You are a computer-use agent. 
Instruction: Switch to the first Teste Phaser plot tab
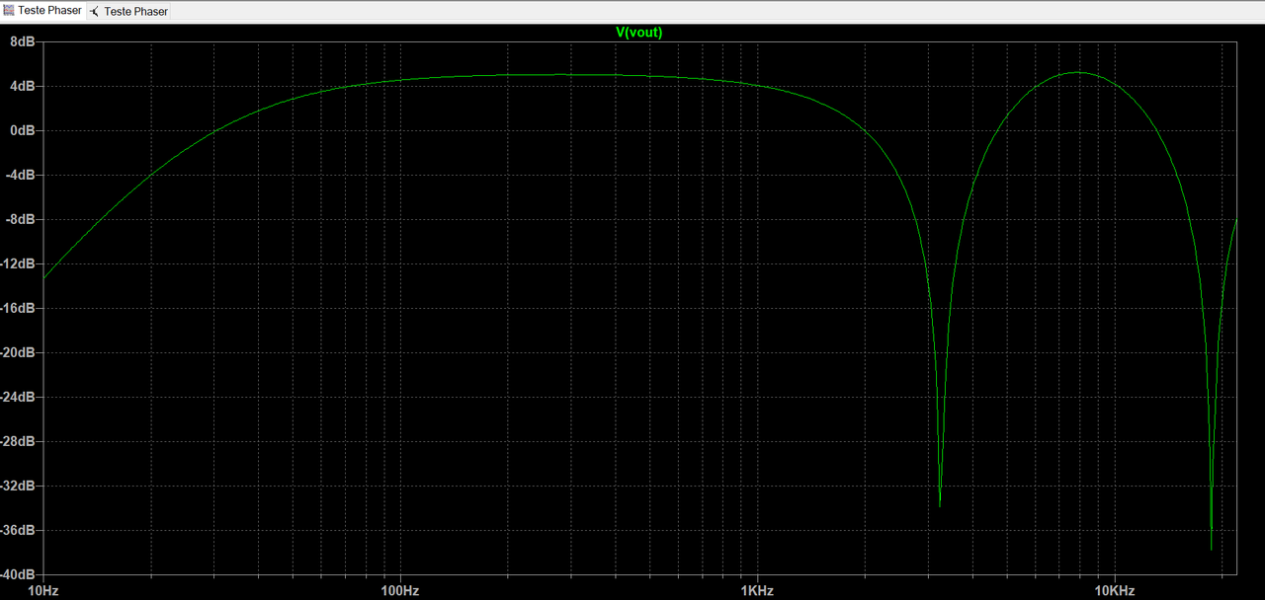tap(42, 11)
